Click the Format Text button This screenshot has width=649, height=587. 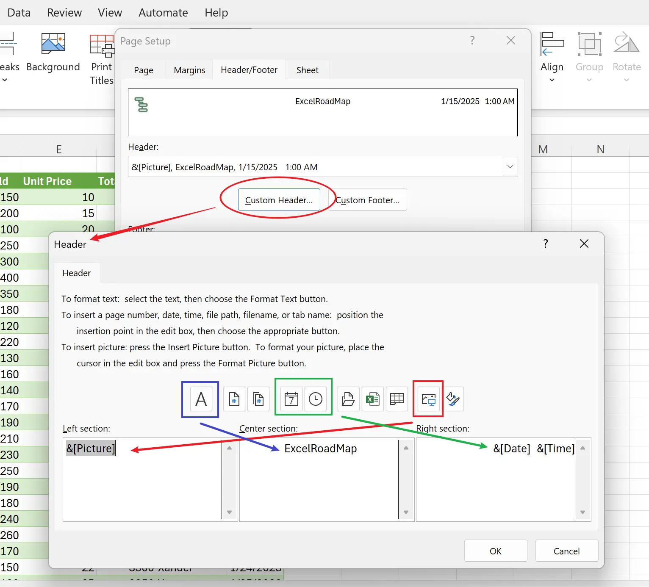pos(200,399)
